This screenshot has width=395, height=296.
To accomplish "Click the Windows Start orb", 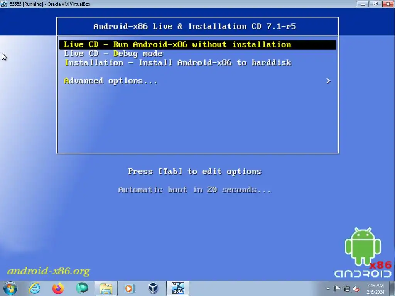I will click(x=10, y=288).
